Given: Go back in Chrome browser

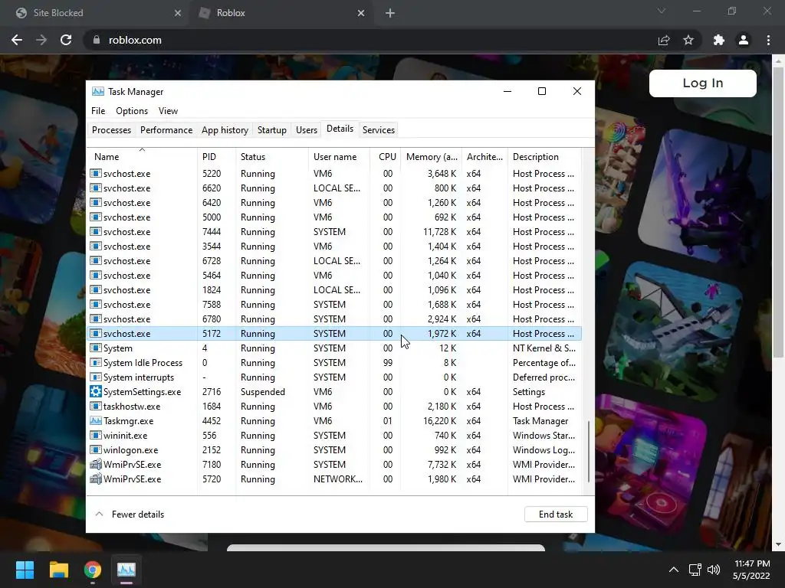Looking at the screenshot, I should (x=17, y=40).
